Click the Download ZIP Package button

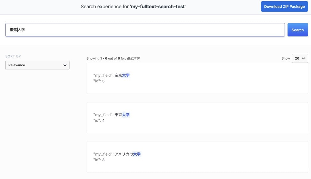click(x=284, y=7)
